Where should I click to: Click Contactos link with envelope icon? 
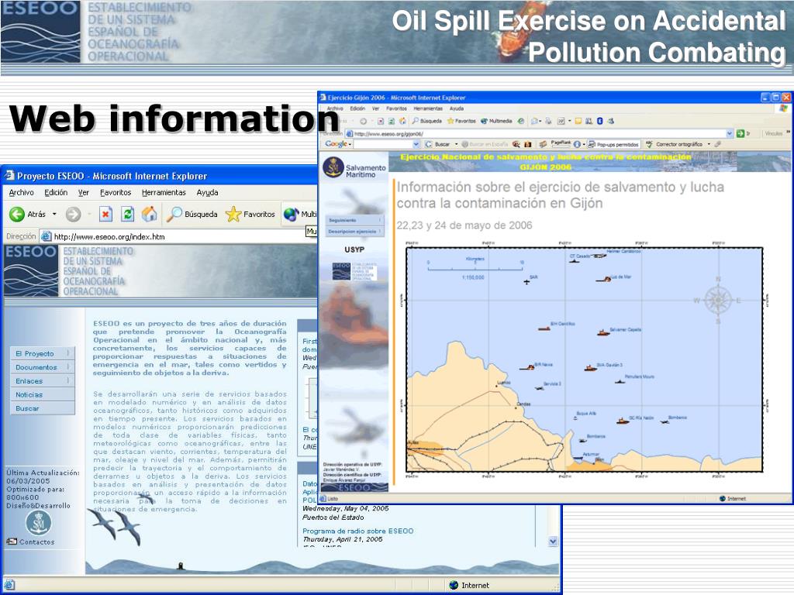pyautogui.click(x=30, y=542)
